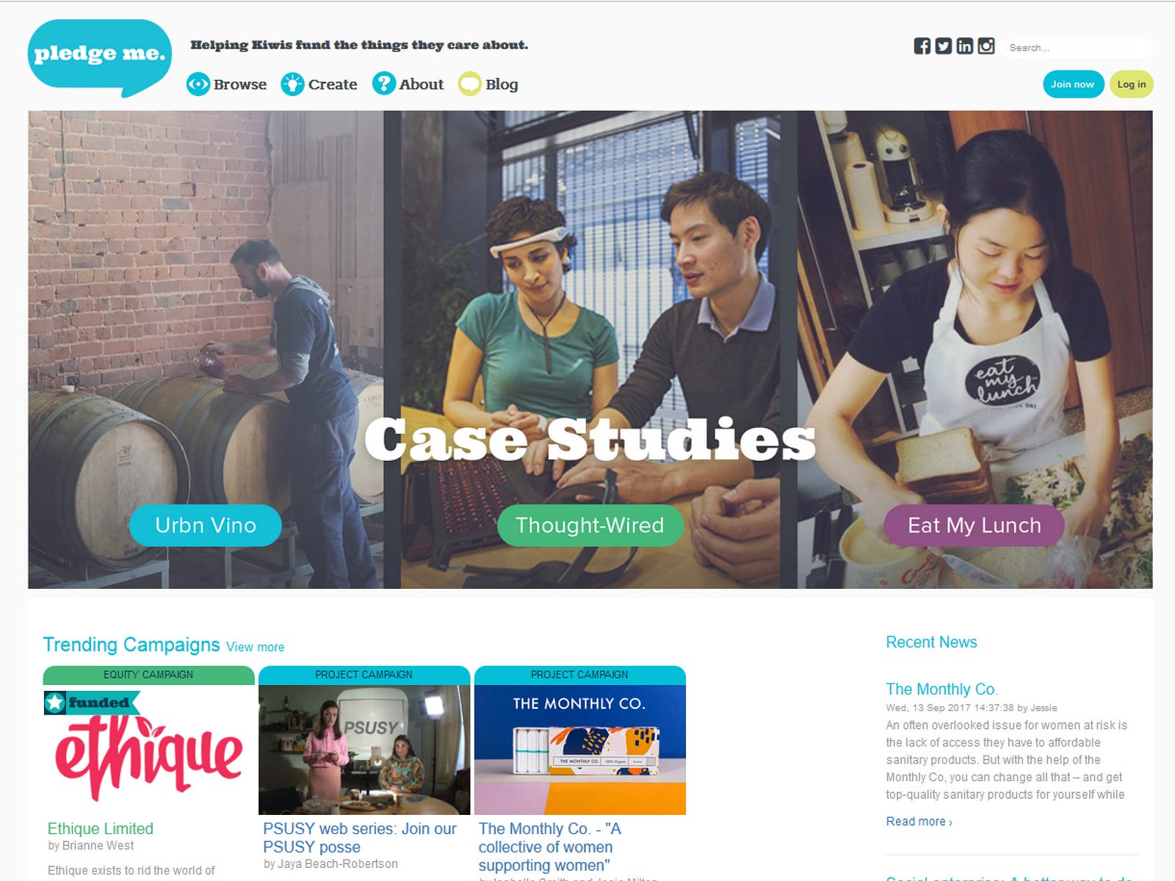This screenshot has width=1175, height=881.
Task: Click the speech bubble icon beside Blog
Action: coord(470,84)
